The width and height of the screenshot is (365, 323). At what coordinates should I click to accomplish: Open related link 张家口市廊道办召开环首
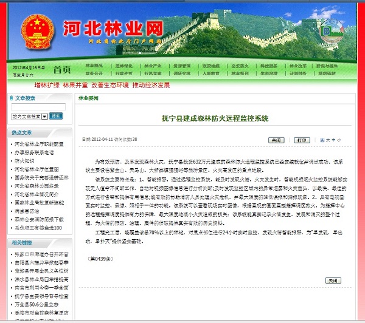point(41,254)
